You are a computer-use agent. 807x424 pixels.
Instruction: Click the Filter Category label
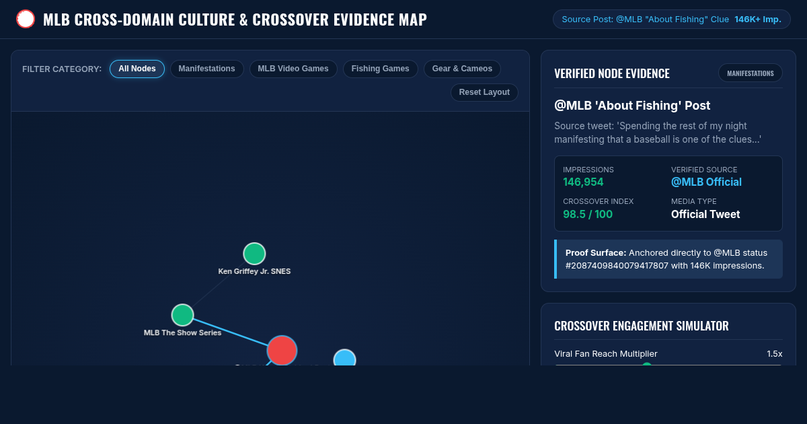coord(62,69)
